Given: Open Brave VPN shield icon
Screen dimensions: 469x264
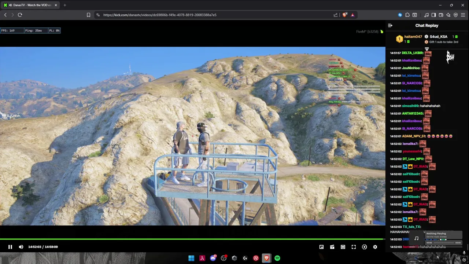Looking at the screenshot, I should [x=455, y=15].
